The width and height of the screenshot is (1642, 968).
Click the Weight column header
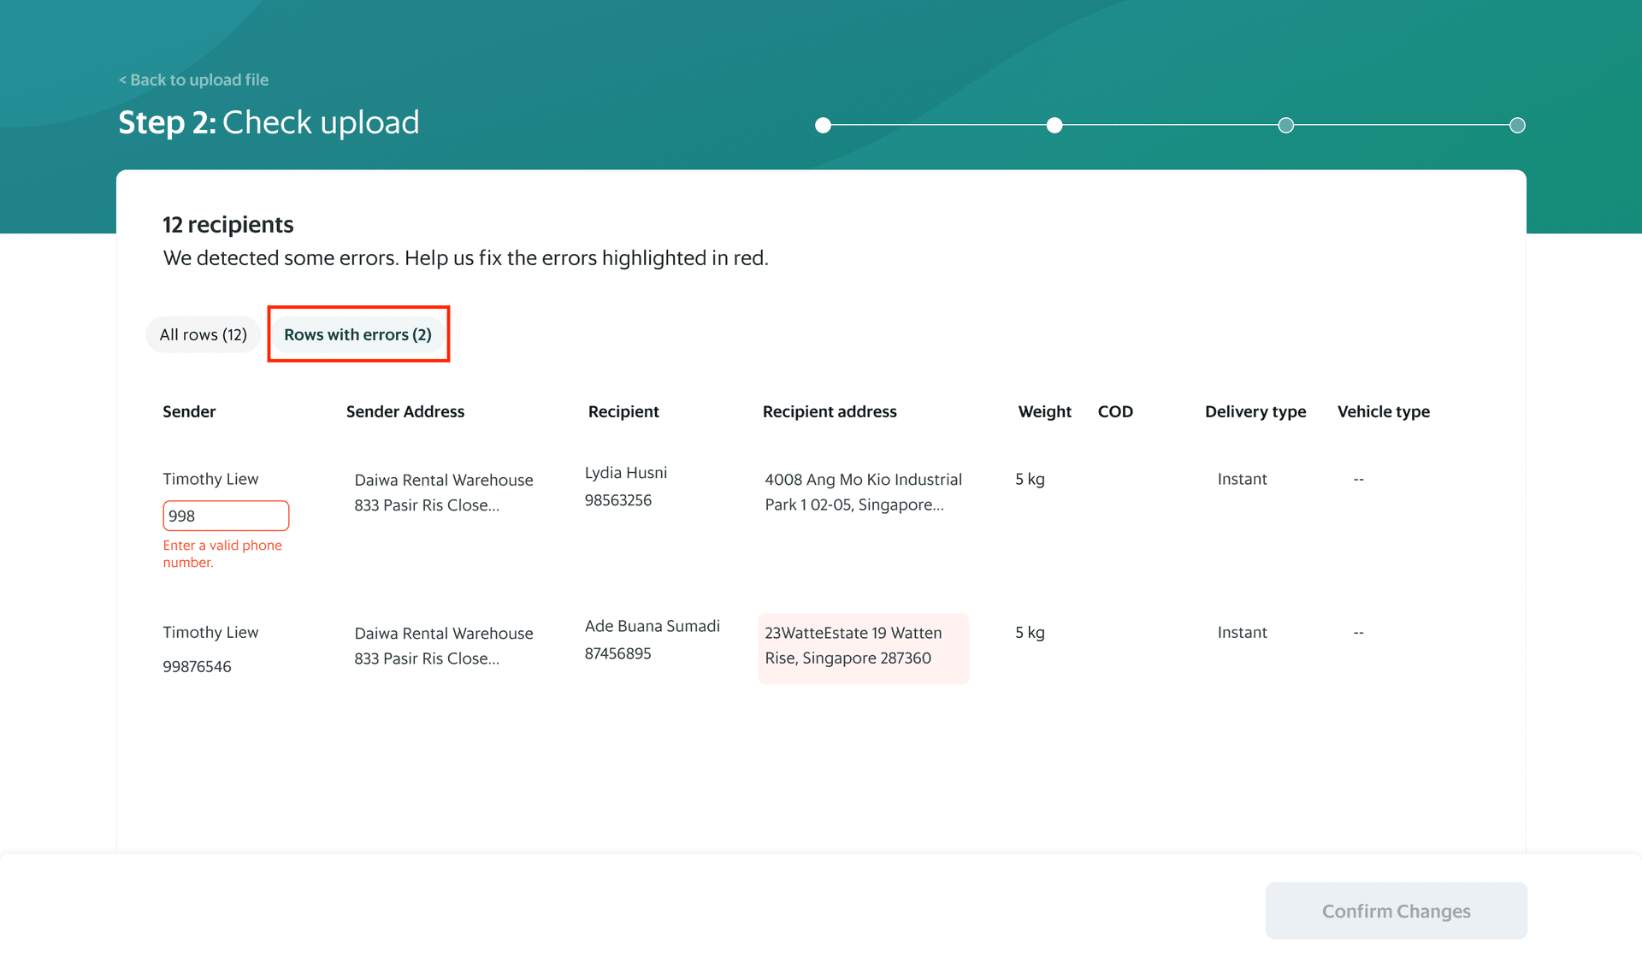pyautogui.click(x=1044, y=411)
